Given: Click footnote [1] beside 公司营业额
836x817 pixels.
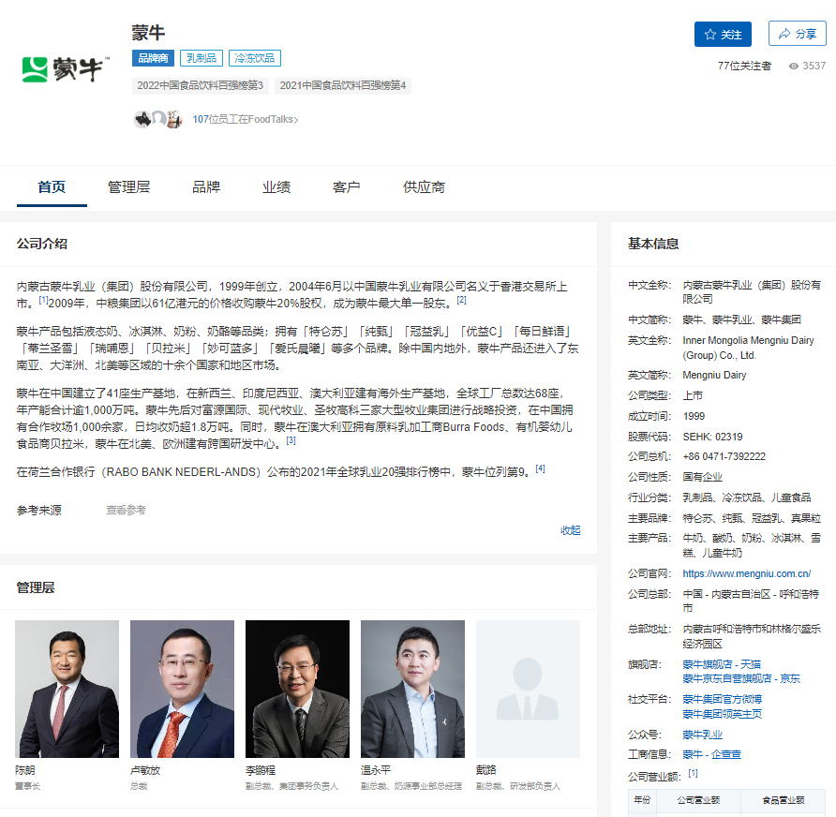Looking at the screenshot, I should [x=693, y=773].
